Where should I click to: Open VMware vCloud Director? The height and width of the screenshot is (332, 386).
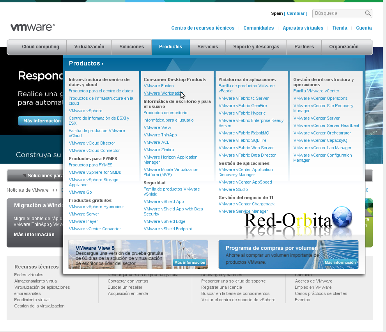pos(92,143)
